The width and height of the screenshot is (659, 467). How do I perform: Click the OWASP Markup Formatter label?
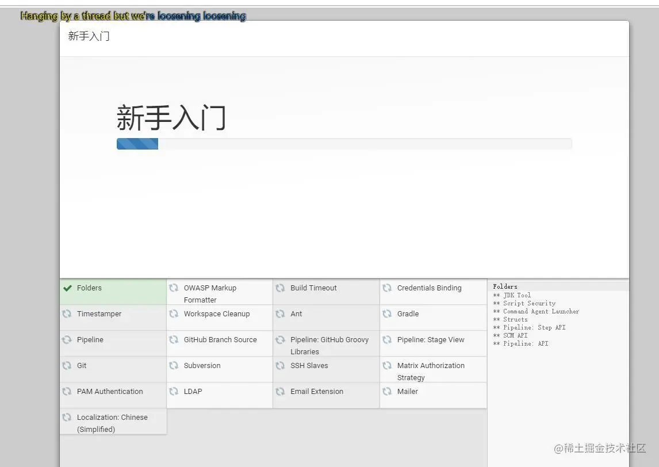[210, 294]
